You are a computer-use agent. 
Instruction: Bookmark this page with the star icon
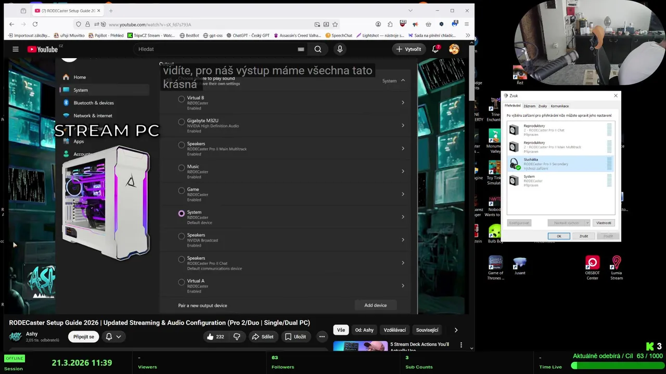click(335, 24)
